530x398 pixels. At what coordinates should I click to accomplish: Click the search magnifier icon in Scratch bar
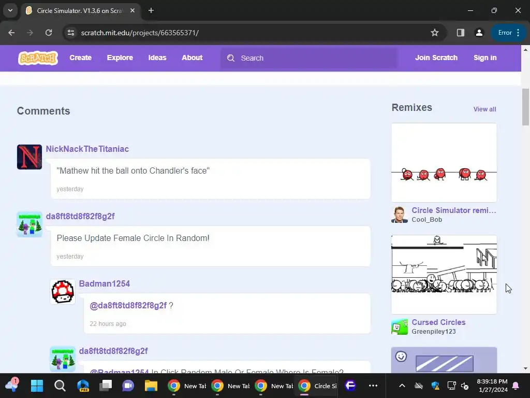[x=231, y=58]
